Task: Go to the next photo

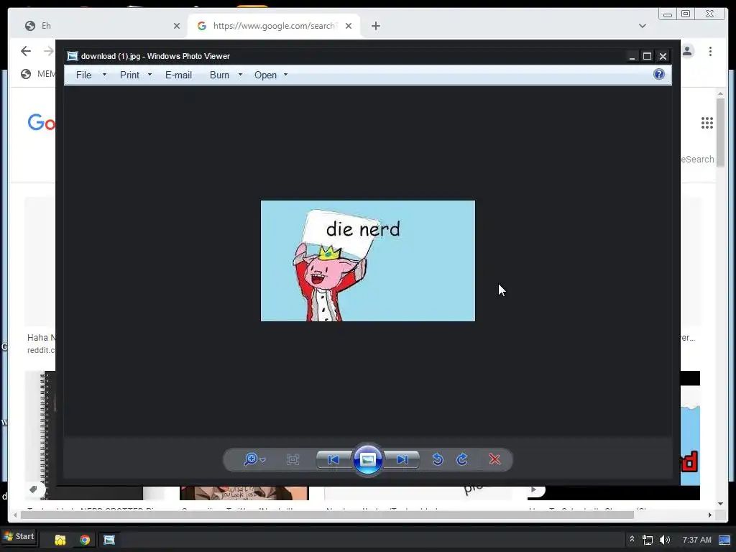Action: (402, 459)
